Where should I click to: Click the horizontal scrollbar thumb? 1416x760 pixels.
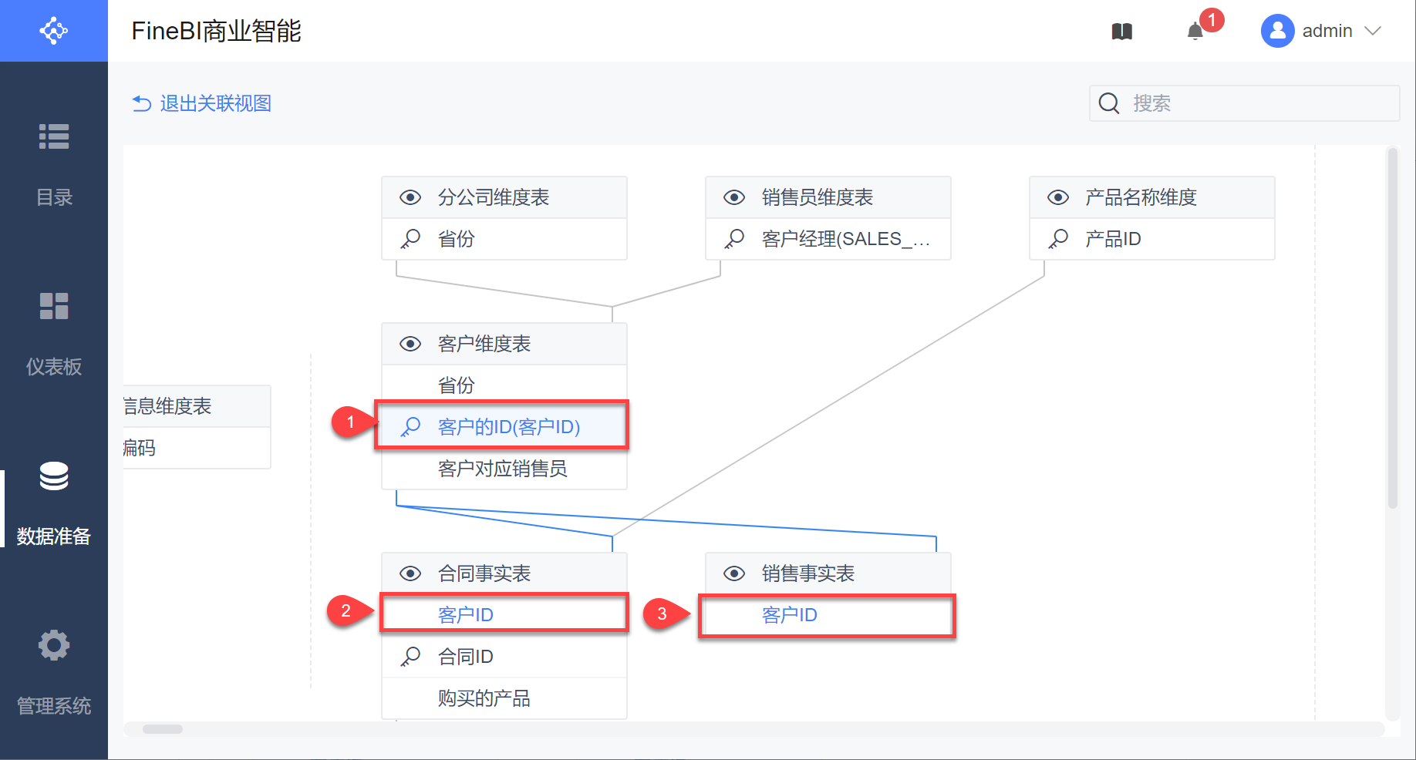(163, 729)
